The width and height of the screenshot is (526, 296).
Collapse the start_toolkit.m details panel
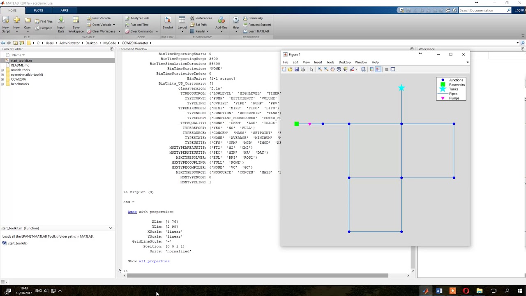tap(111, 228)
